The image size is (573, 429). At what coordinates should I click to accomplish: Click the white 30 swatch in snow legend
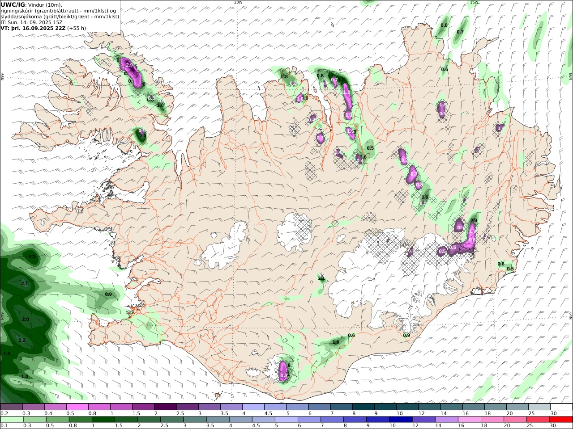[561, 407]
